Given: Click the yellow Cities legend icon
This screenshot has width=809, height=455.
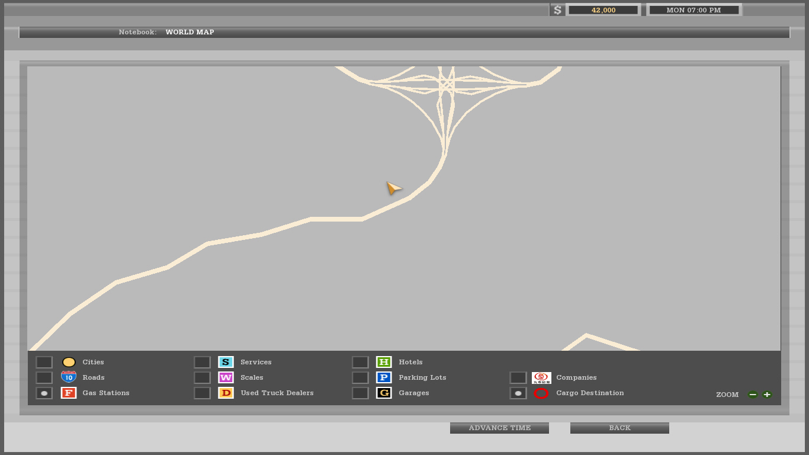Looking at the screenshot, I should coord(69,362).
